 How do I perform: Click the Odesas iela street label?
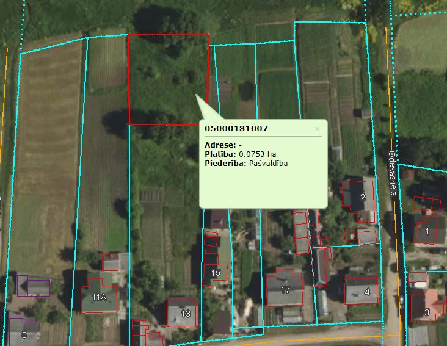(393, 173)
